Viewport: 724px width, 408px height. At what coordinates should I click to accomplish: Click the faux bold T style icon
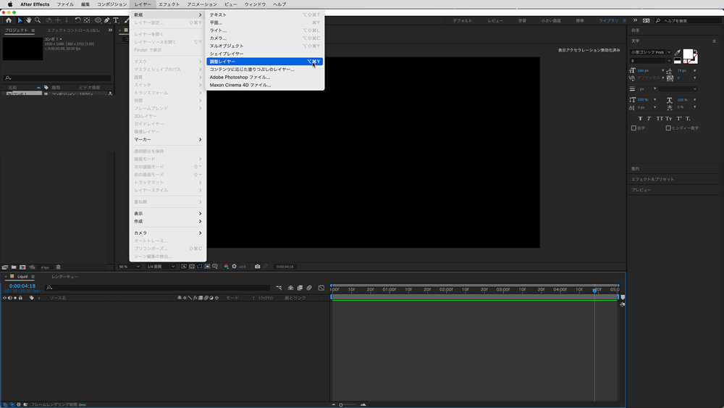pos(641,118)
